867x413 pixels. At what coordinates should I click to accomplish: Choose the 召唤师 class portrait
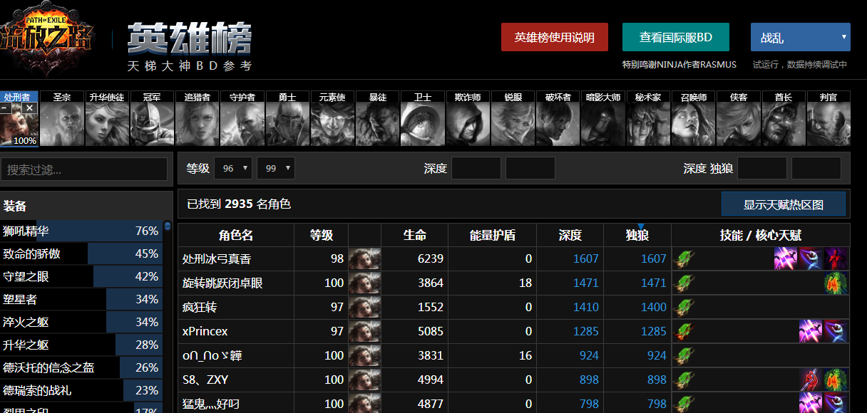coord(693,118)
